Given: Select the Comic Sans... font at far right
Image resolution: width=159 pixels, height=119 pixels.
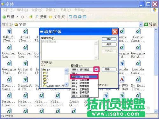Looking at the screenshot, I should click(x=138, y=31).
